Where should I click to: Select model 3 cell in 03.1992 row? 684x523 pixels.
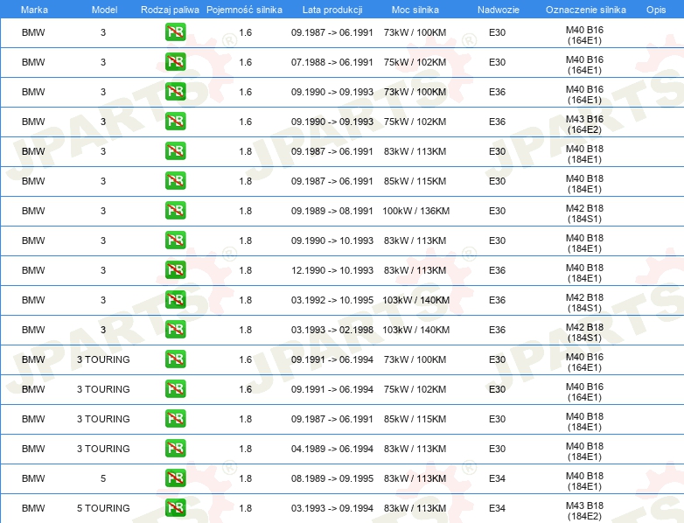103,300
